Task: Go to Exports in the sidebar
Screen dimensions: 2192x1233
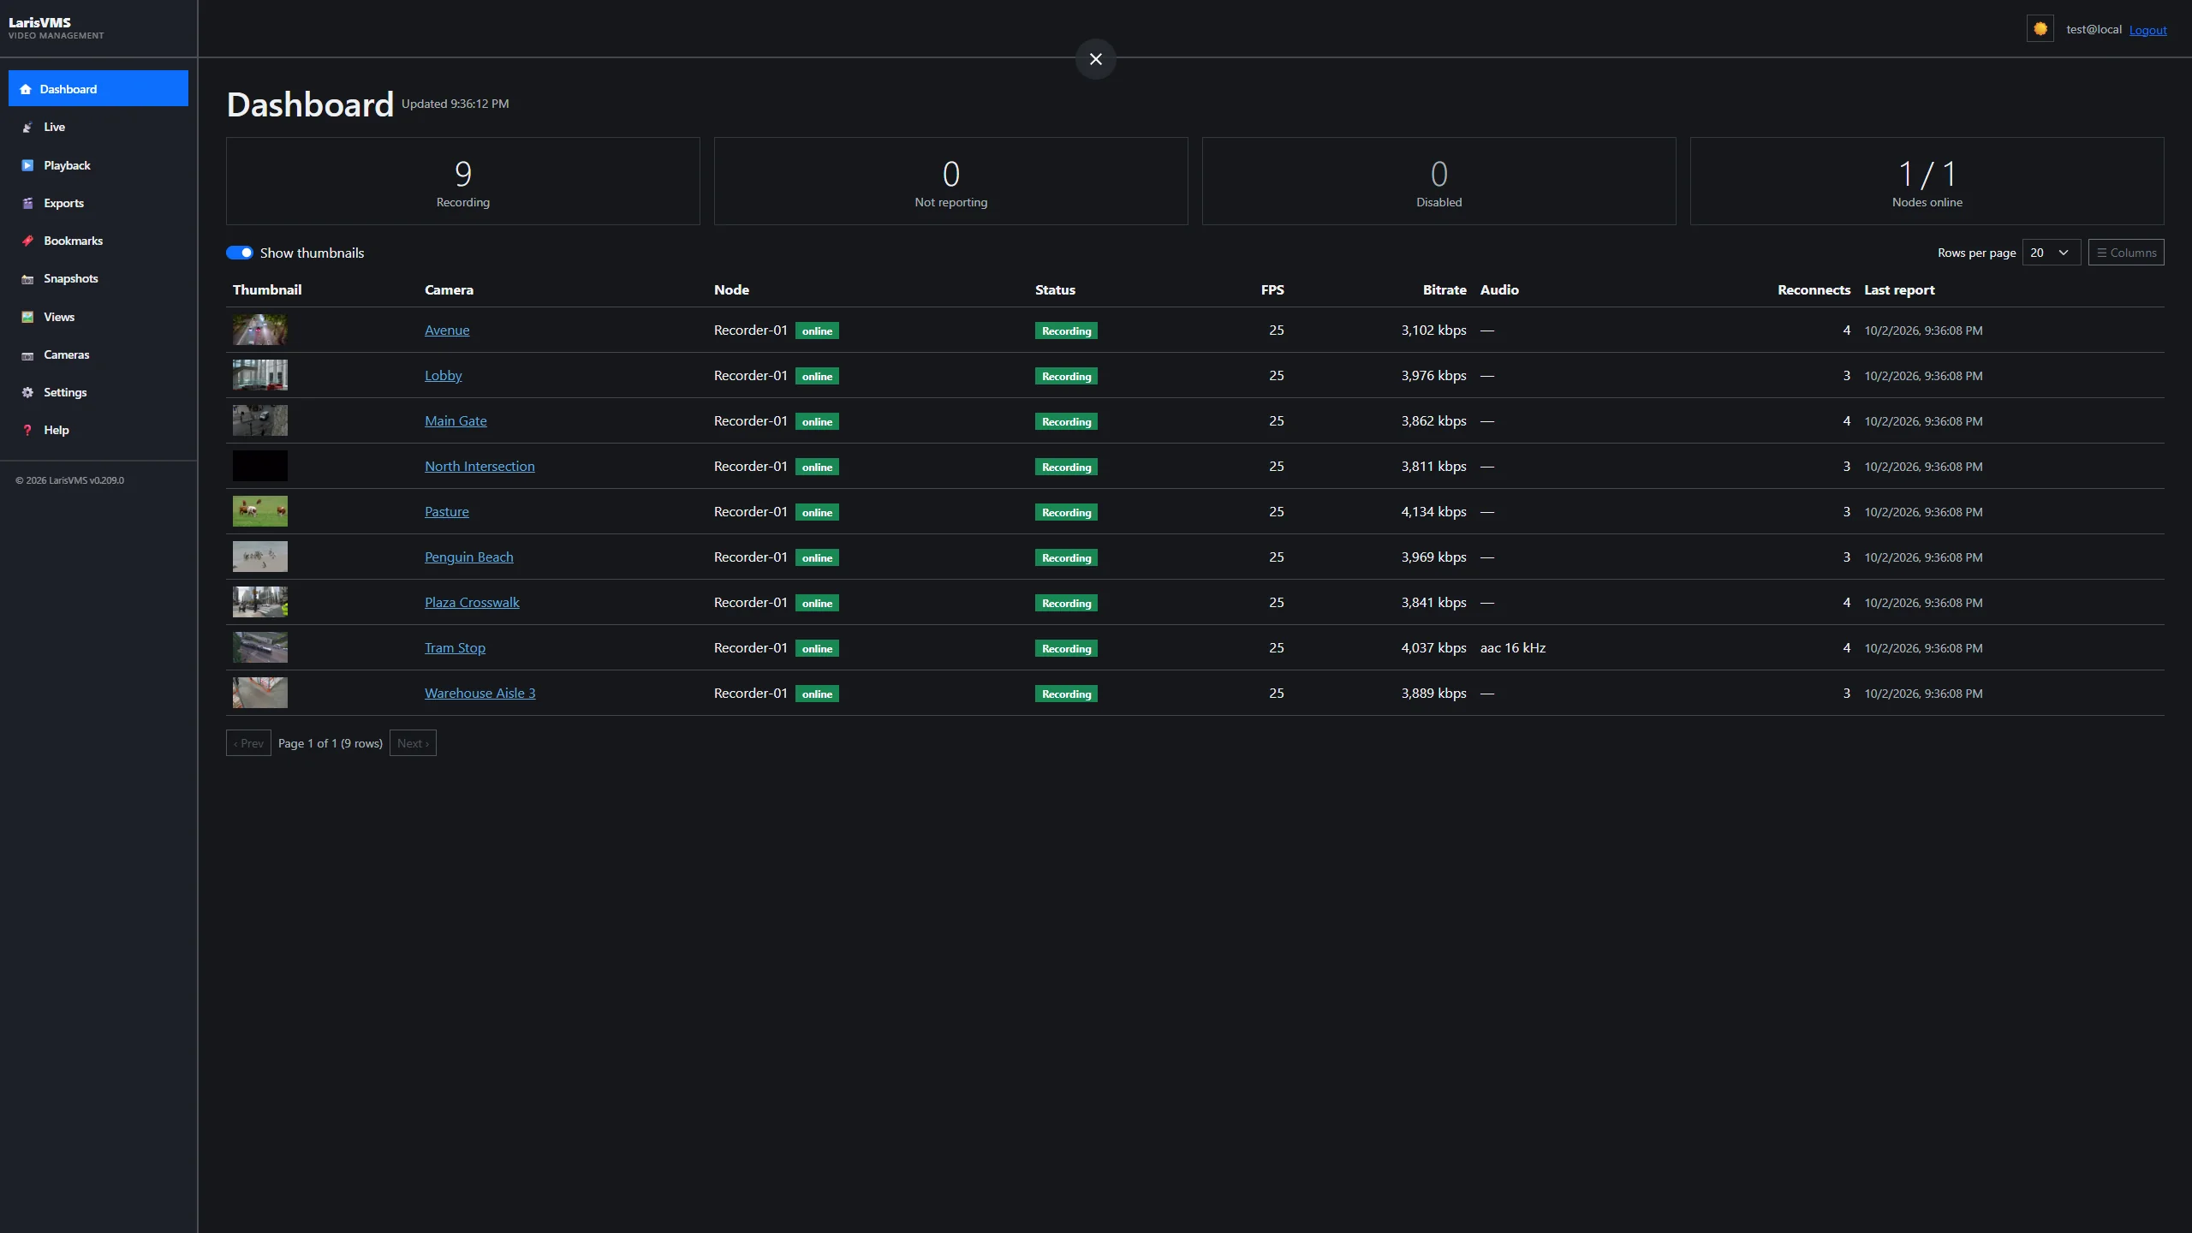Action: pyautogui.click(x=98, y=203)
